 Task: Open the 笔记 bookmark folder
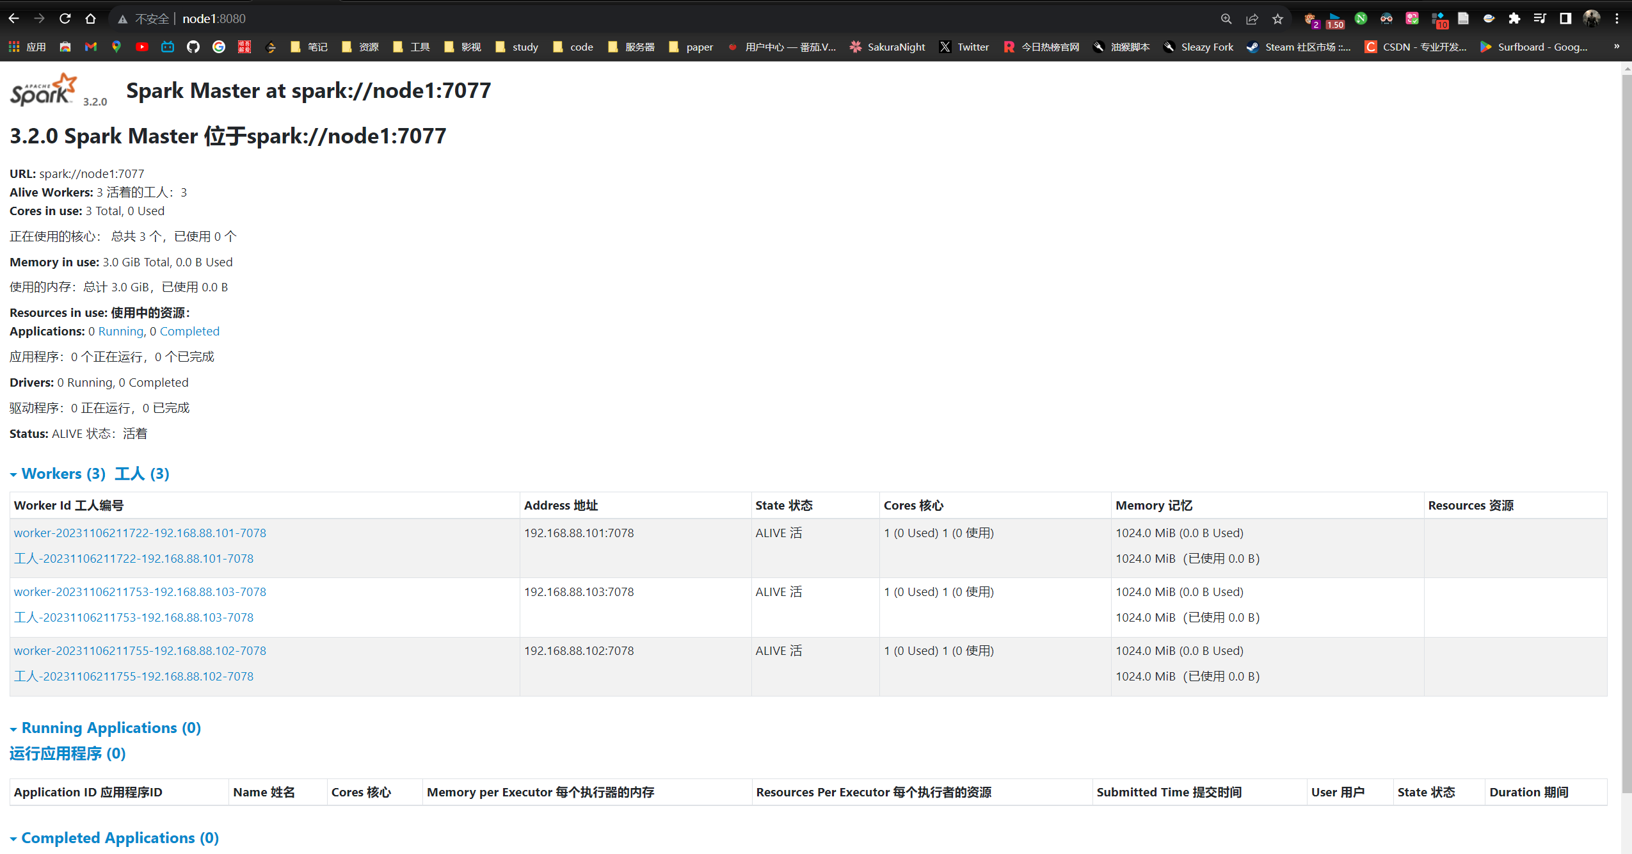(x=309, y=47)
